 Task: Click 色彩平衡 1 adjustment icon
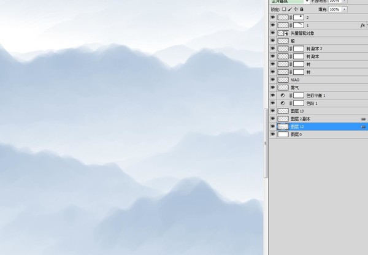coord(283,95)
